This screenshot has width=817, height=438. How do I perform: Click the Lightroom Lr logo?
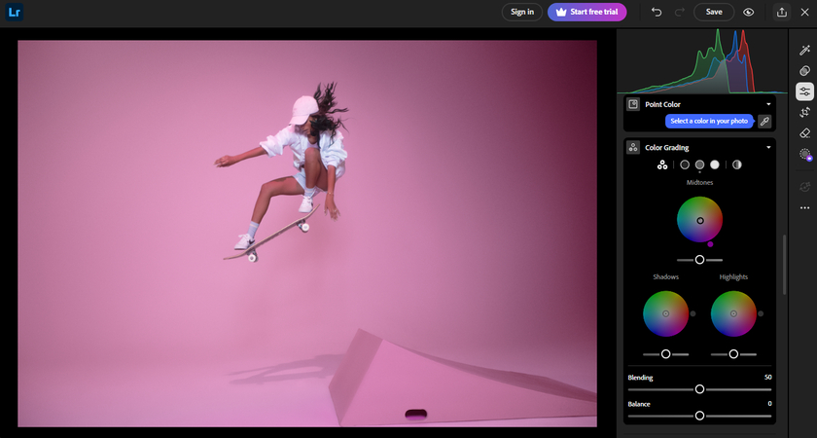click(14, 12)
